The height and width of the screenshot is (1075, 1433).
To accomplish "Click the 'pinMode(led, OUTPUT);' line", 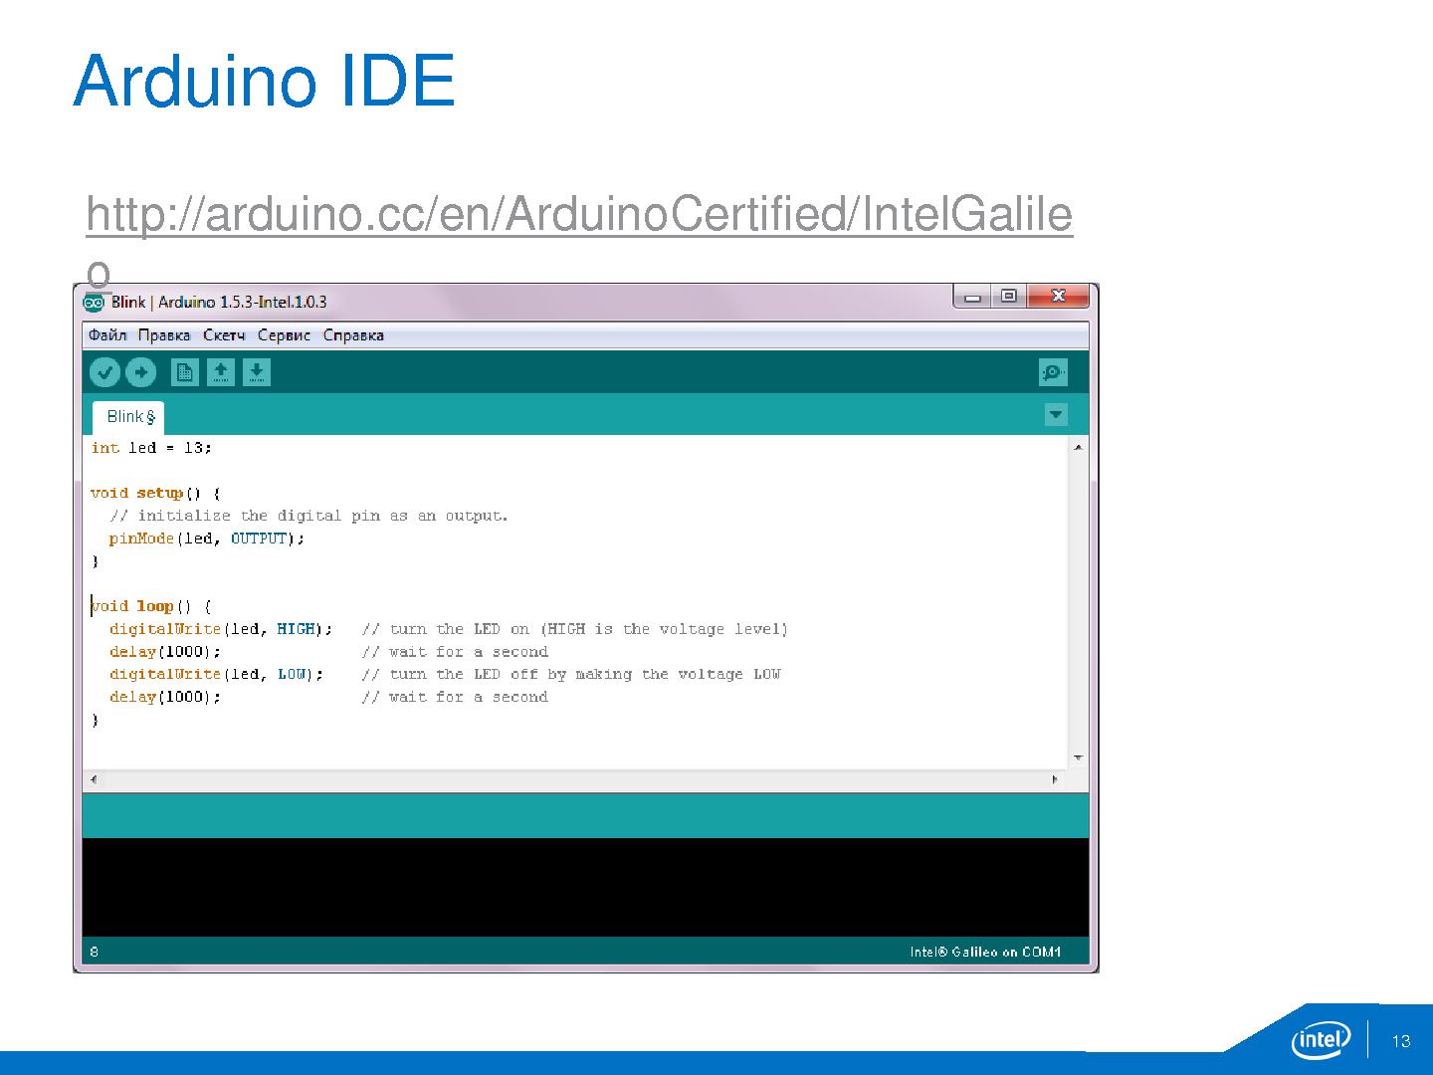I will (207, 538).
